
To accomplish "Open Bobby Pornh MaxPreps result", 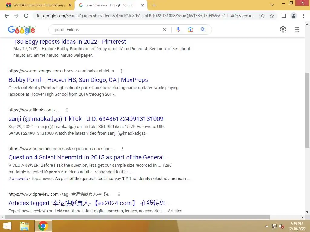I will pyautogui.click(x=78, y=80).
